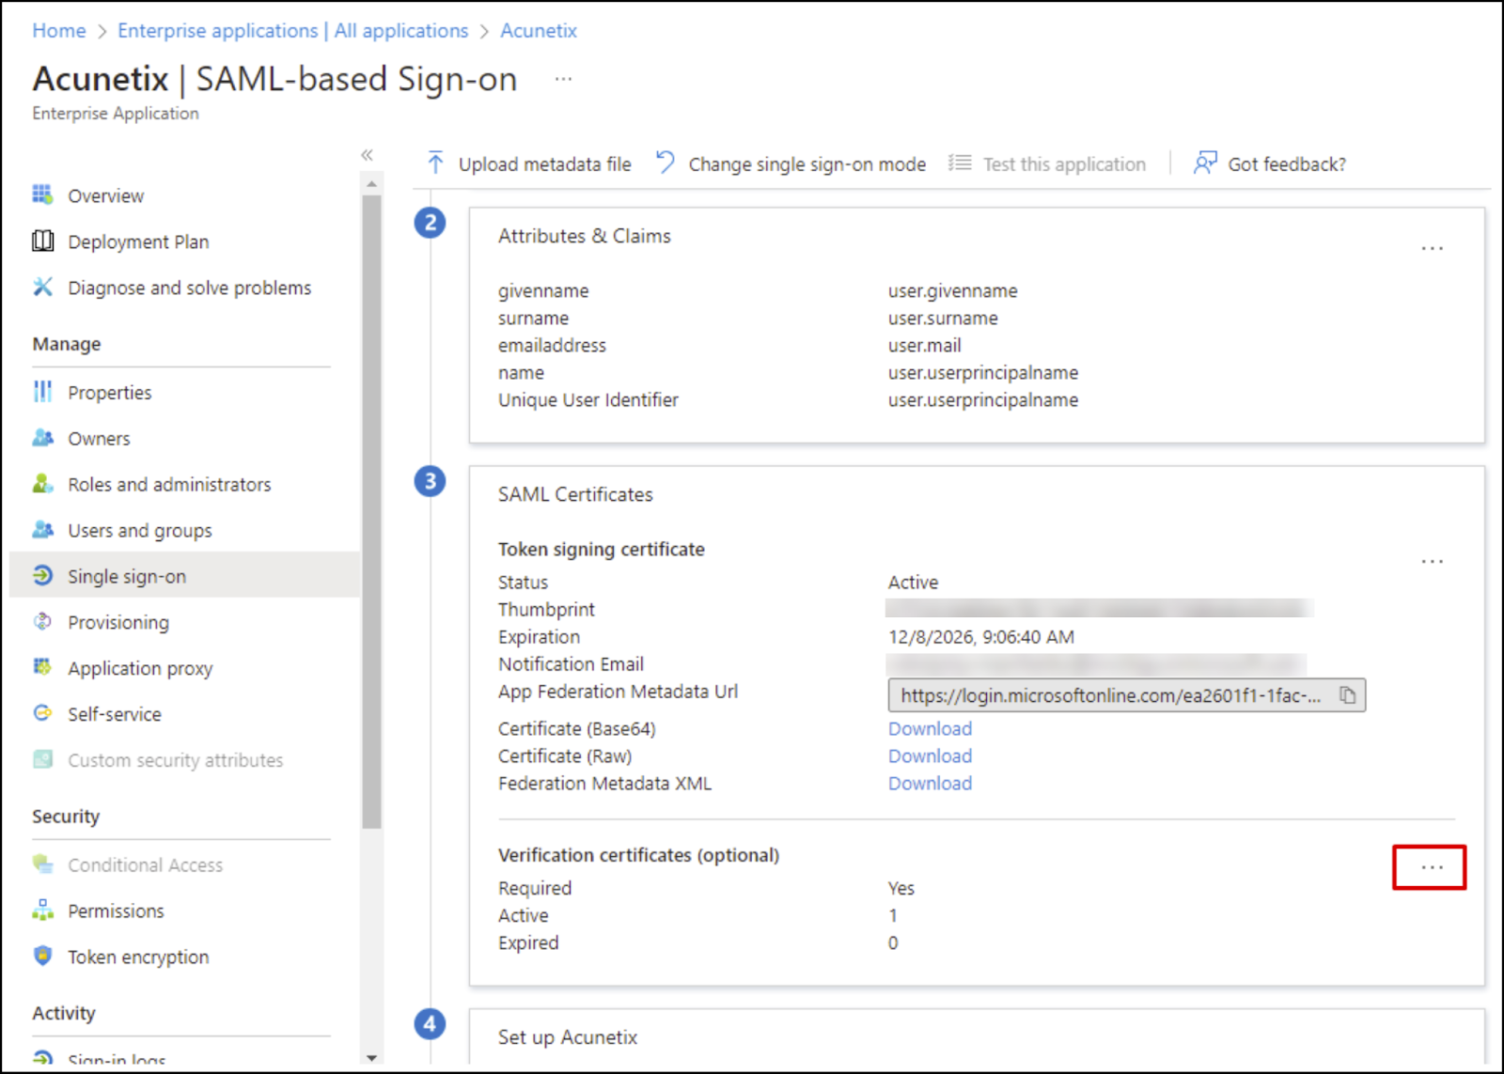Click the undo arrow icon for changing sign-on mode
1504x1074 pixels.
[665, 163]
